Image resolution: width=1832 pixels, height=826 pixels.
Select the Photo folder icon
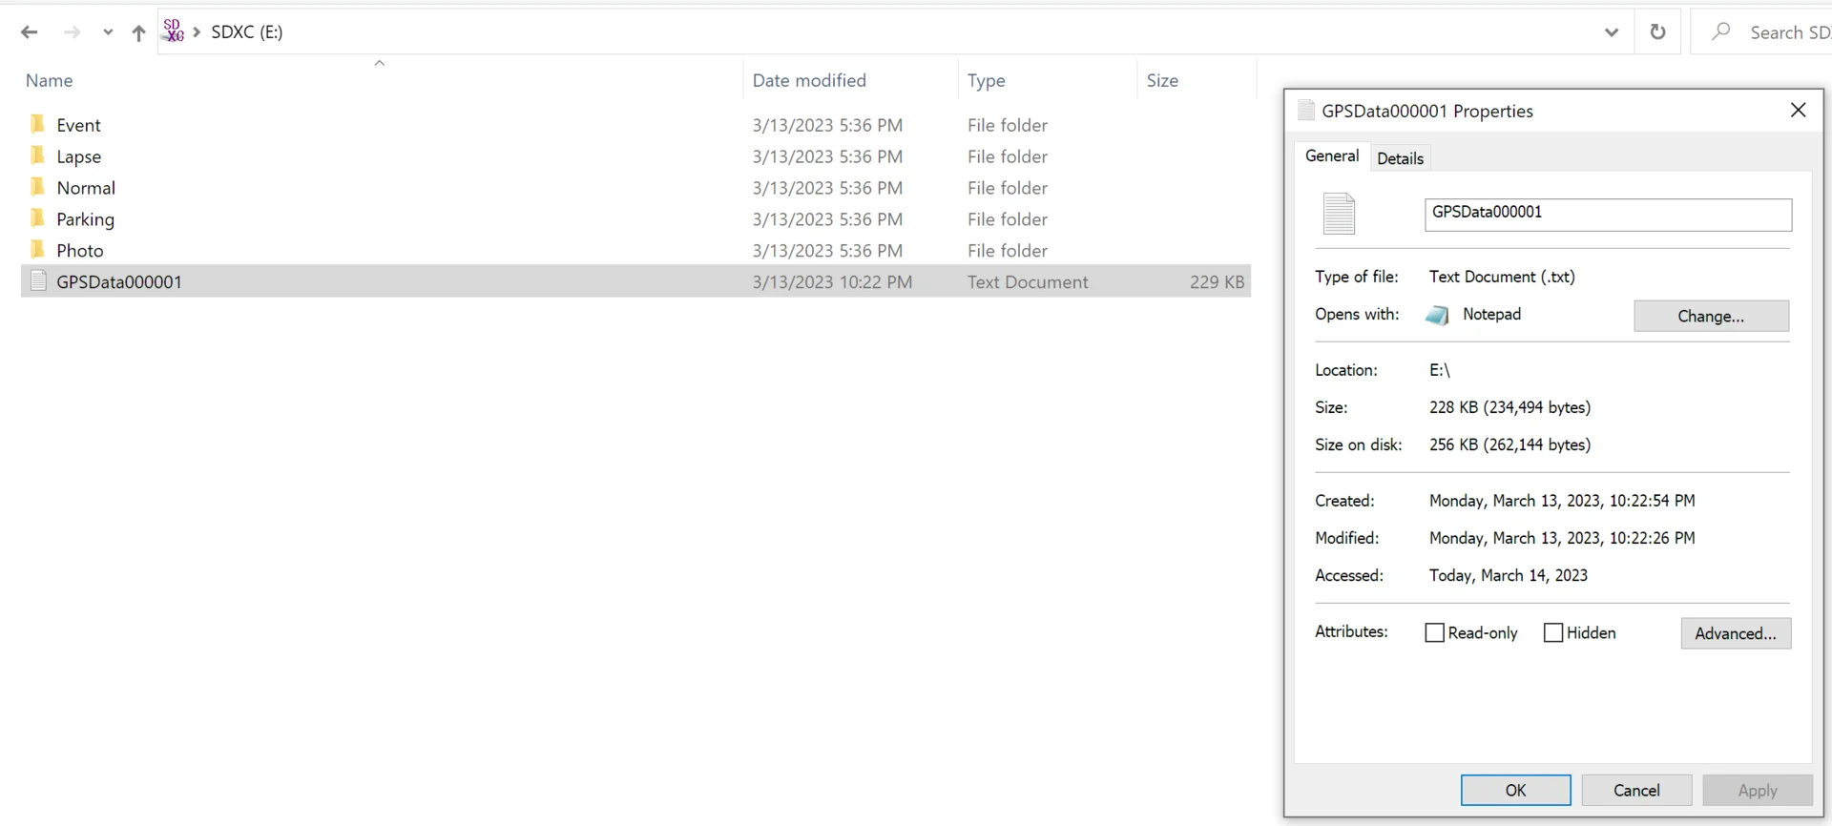click(37, 250)
